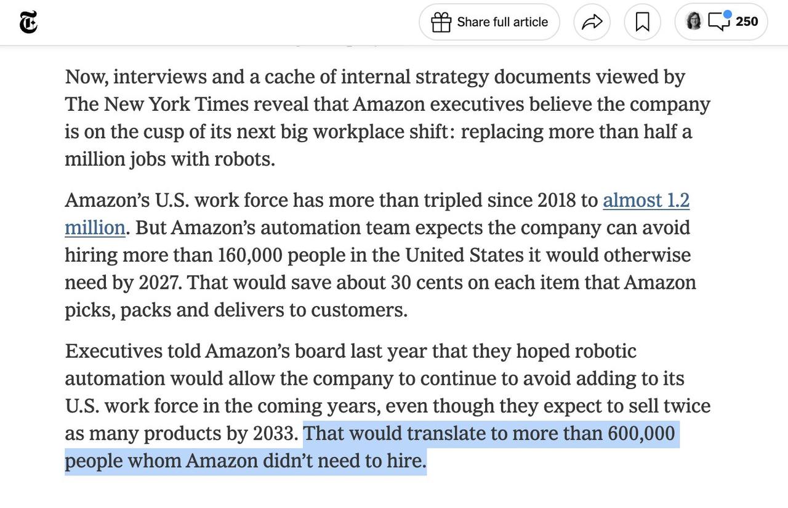This screenshot has width=788, height=508.
Task: Click the highlighted "600,000" figure
Action: point(641,433)
